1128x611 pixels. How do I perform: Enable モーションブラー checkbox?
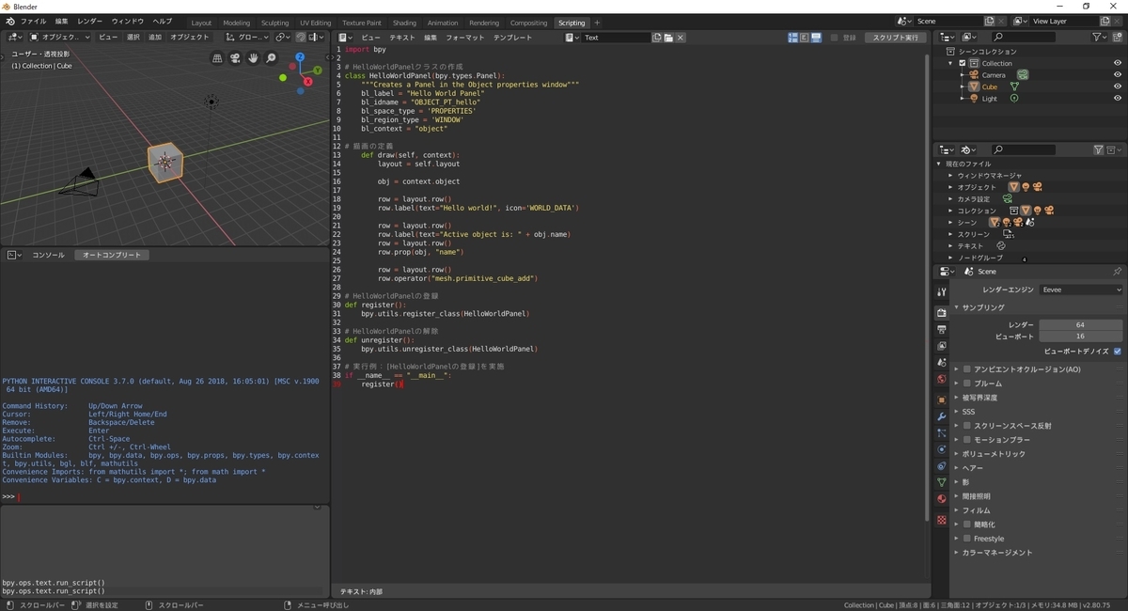(966, 440)
